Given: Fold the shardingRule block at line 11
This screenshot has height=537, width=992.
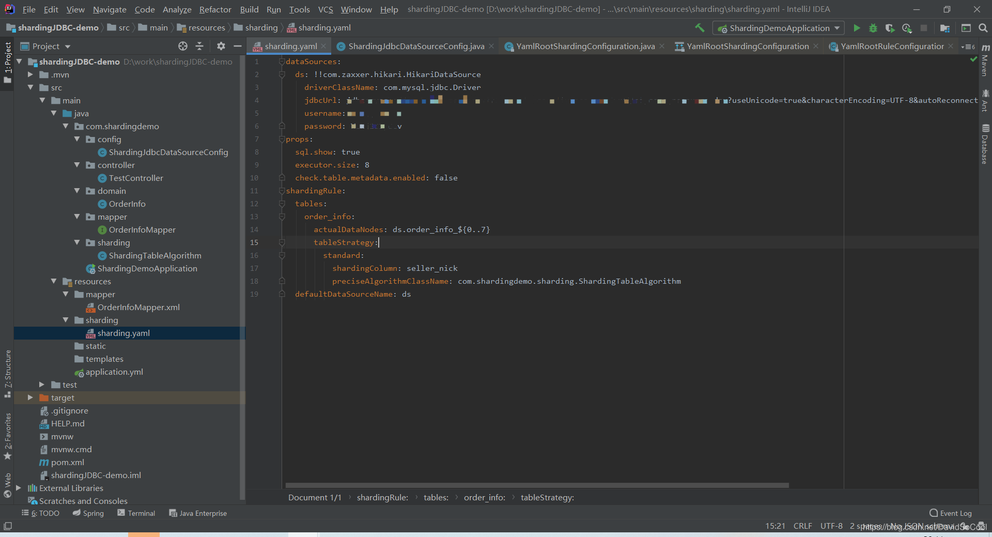Looking at the screenshot, I should (x=282, y=191).
